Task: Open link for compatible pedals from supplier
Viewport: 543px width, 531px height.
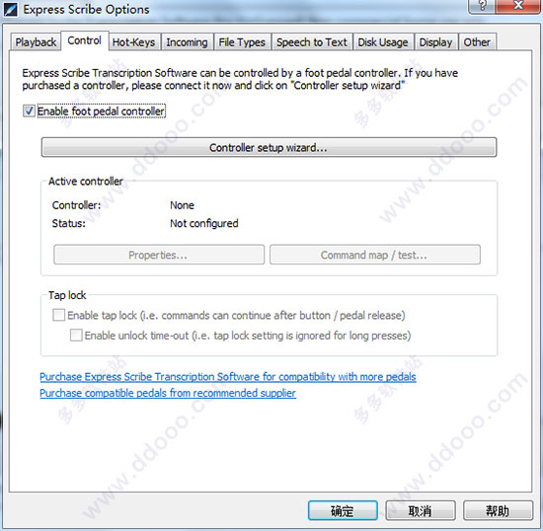Action: click(168, 393)
